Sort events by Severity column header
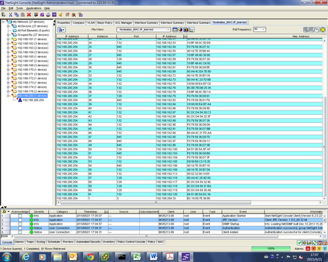This screenshot has width=328, height=262. [39, 212]
